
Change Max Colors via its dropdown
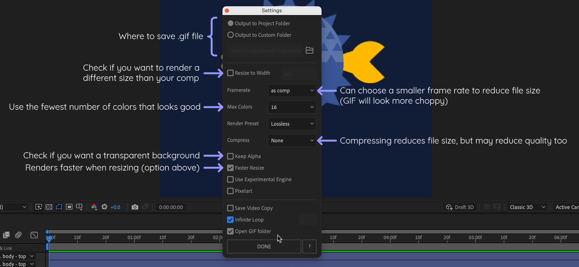point(292,107)
